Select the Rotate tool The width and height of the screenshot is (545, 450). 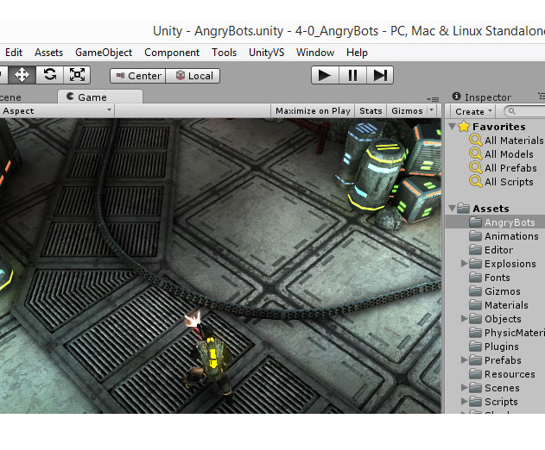[50, 75]
